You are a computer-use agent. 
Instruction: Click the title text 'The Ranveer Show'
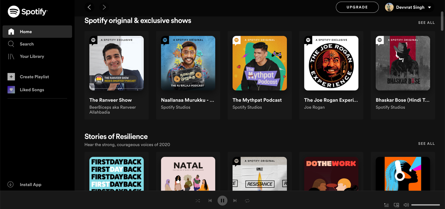(111, 100)
